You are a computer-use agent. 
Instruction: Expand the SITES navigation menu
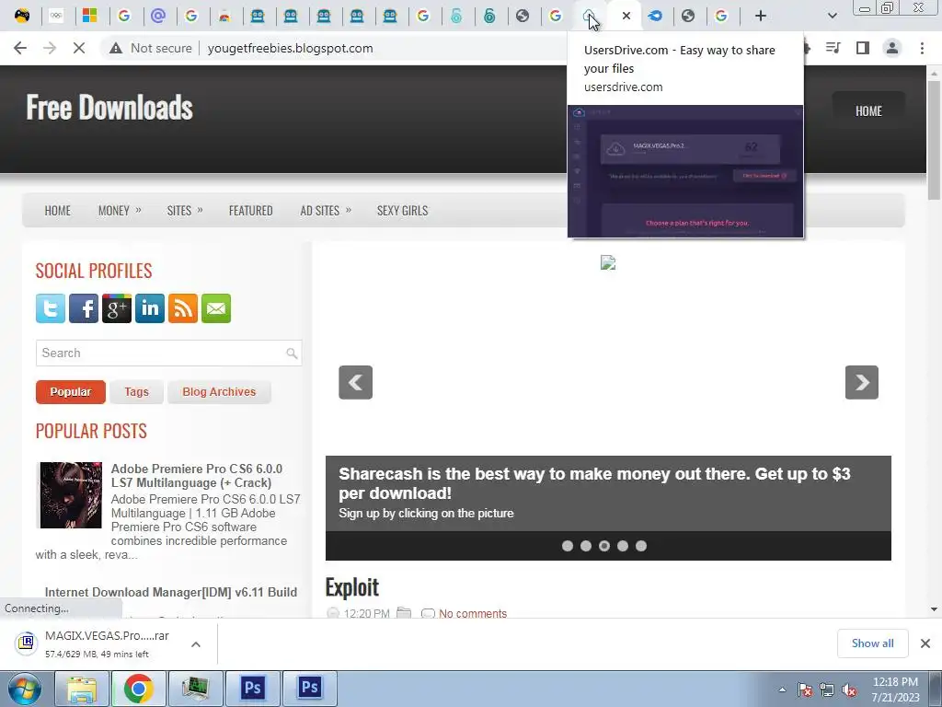[x=185, y=211]
